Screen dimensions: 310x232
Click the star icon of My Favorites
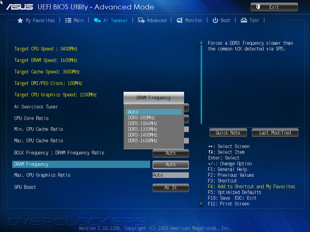click(x=20, y=20)
